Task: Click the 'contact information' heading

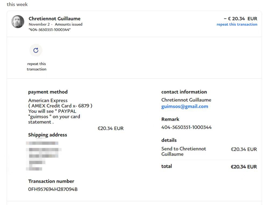Action: [184, 92]
